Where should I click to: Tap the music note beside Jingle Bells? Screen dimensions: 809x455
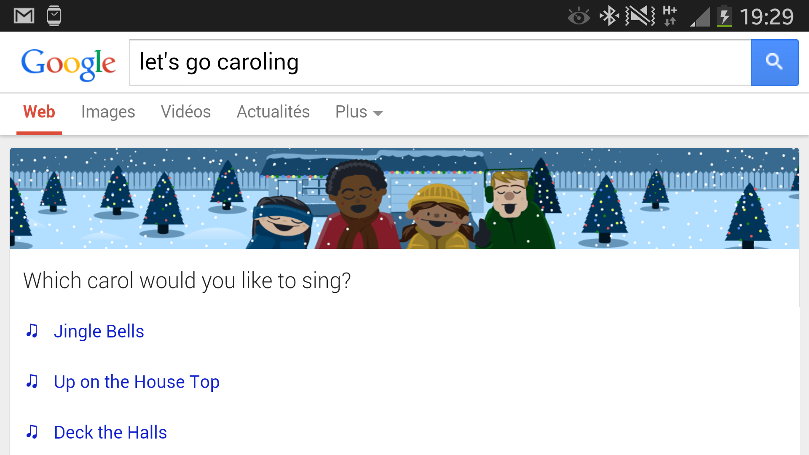point(32,331)
